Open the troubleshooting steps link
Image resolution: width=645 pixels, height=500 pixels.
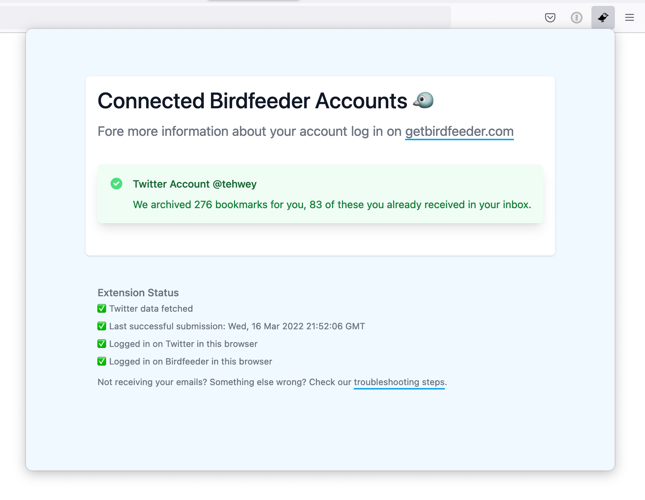coord(399,382)
